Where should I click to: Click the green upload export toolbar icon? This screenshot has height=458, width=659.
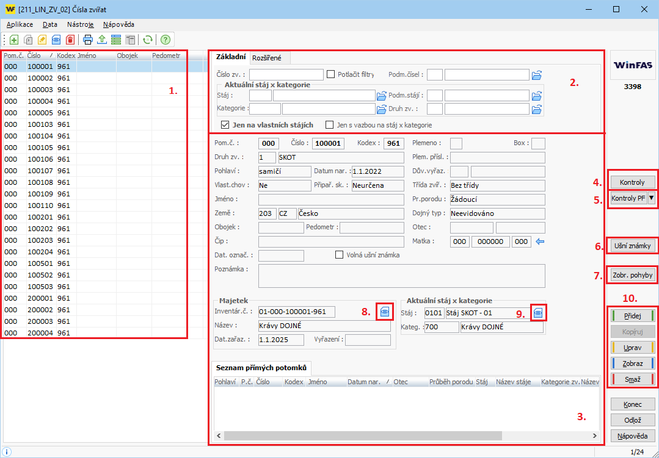(101, 40)
